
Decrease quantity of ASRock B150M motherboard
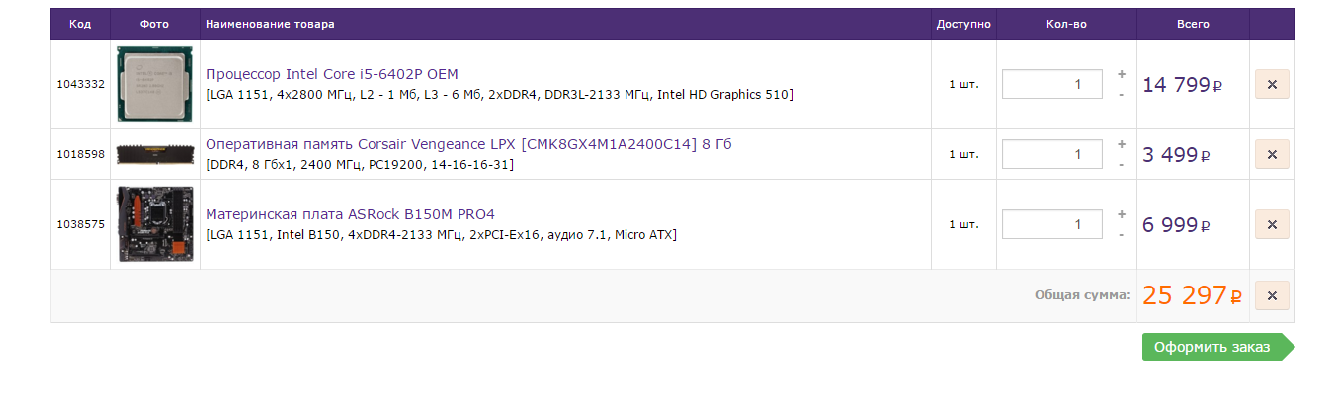(1121, 235)
